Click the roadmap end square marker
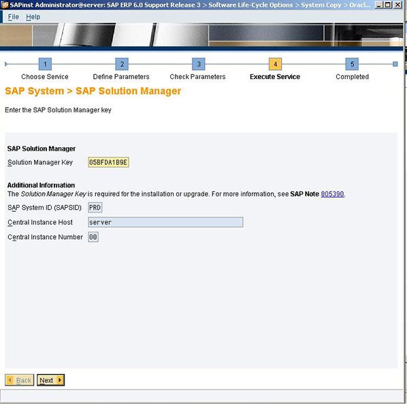The height and width of the screenshot is (404, 407). click(x=395, y=64)
